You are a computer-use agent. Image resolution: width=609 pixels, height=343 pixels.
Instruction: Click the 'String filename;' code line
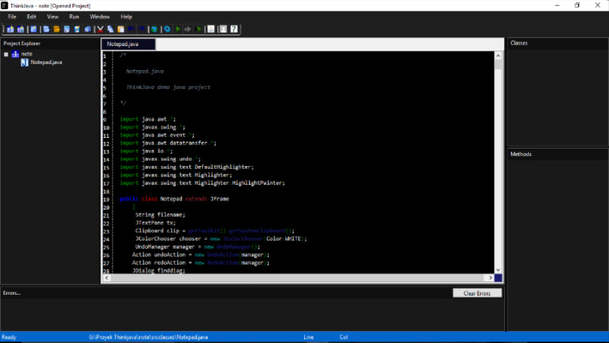[160, 215]
